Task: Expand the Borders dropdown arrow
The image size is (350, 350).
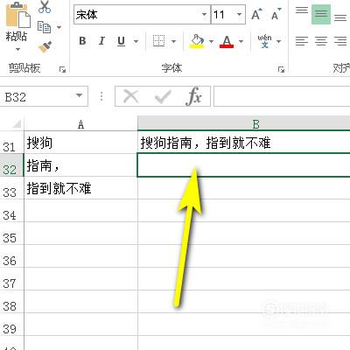Action: [x=174, y=41]
